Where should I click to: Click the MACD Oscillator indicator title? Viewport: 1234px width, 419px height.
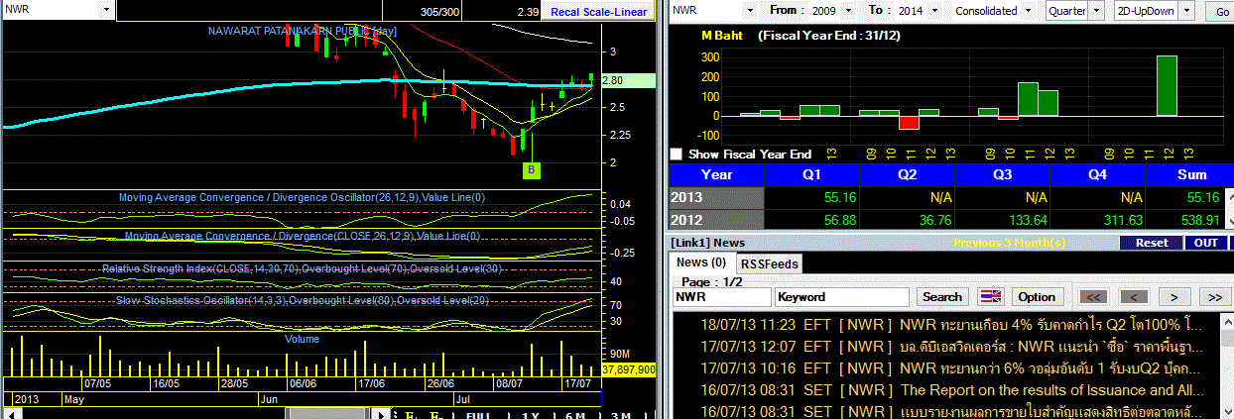(302, 197)
